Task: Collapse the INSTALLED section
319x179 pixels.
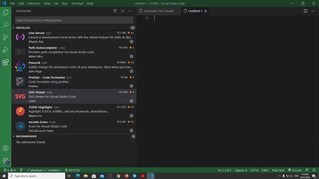Action: point(14,28)
